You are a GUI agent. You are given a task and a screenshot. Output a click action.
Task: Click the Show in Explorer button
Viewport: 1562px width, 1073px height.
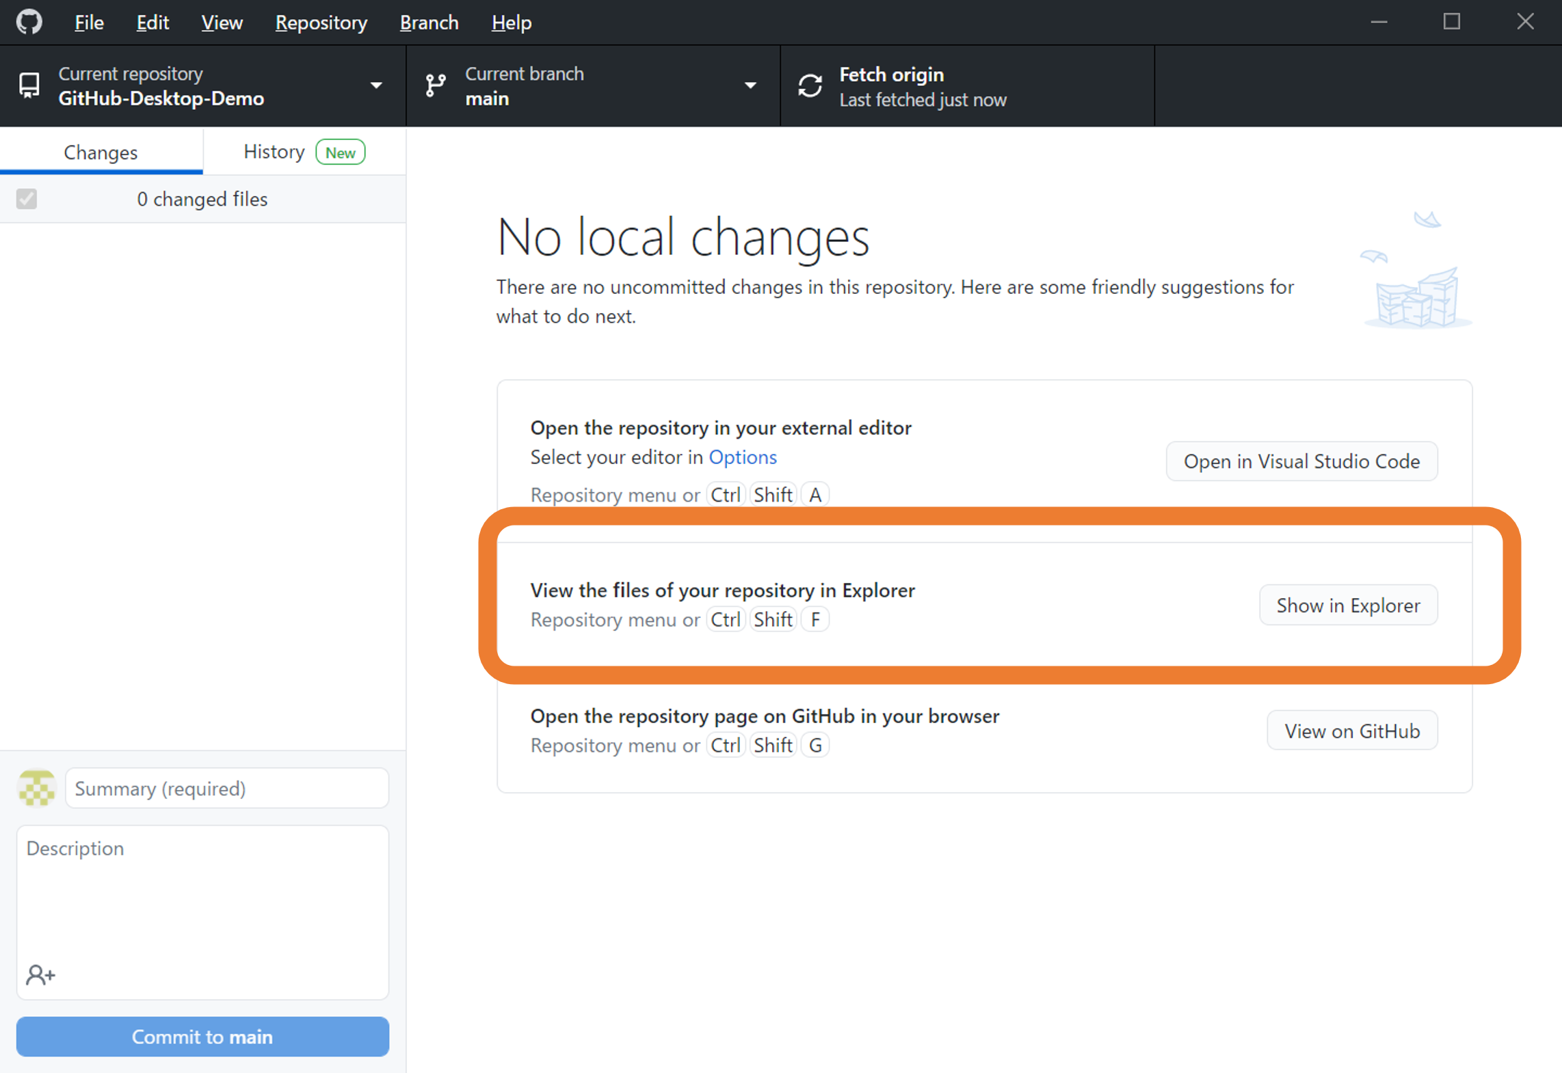[1347, 605]
